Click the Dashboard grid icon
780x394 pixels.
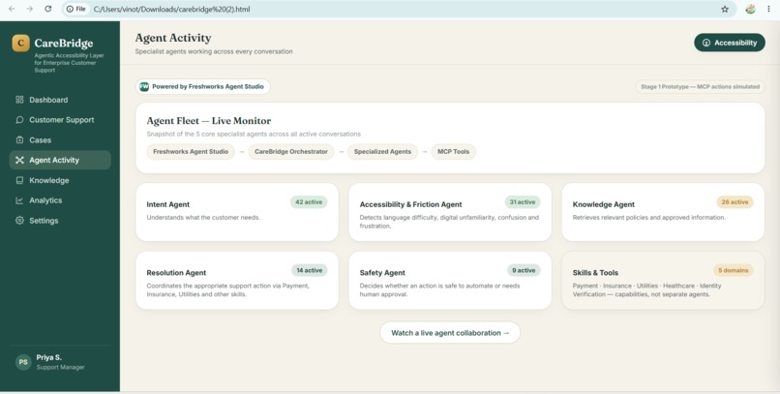tap(19, 100)
